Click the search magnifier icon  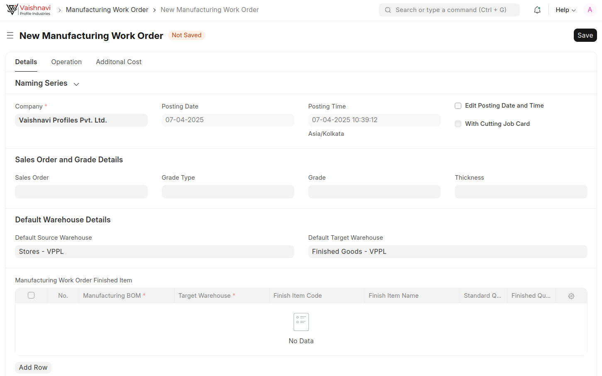[388, 10]
